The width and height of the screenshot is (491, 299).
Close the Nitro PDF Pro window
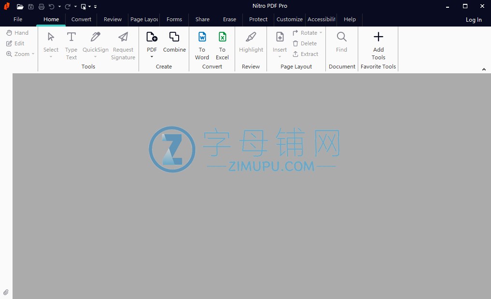tap(482, 6)
